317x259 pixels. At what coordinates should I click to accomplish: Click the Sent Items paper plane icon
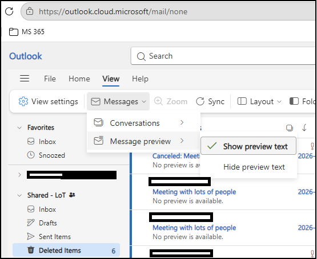[x=30, y=236]
